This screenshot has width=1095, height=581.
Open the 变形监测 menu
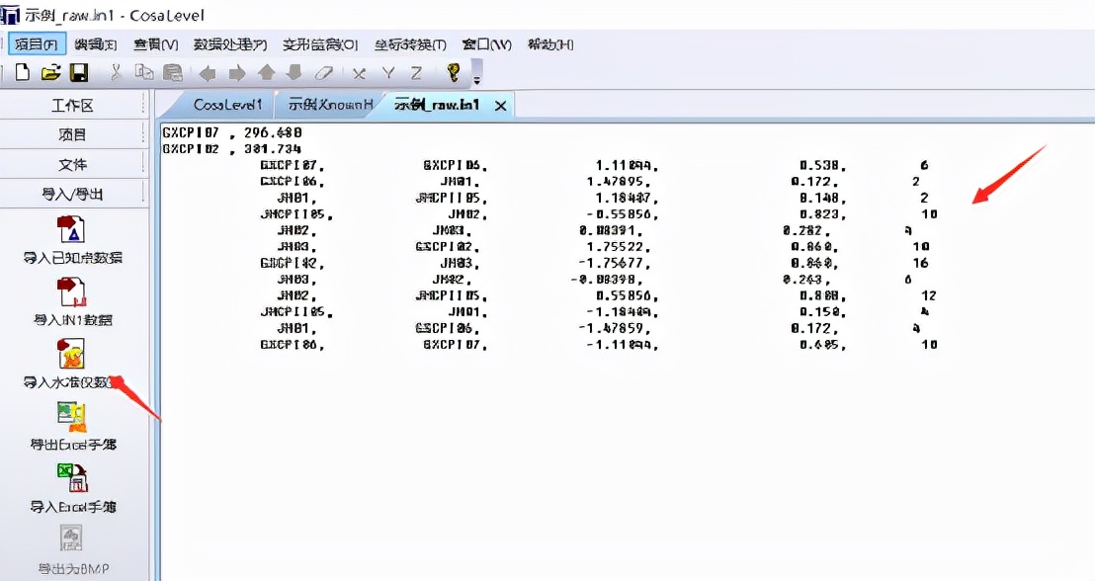click(320, 44)
